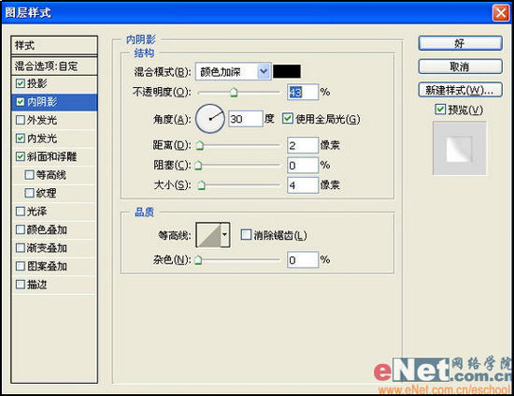Click the black shadow color swatch

(287, 71)
